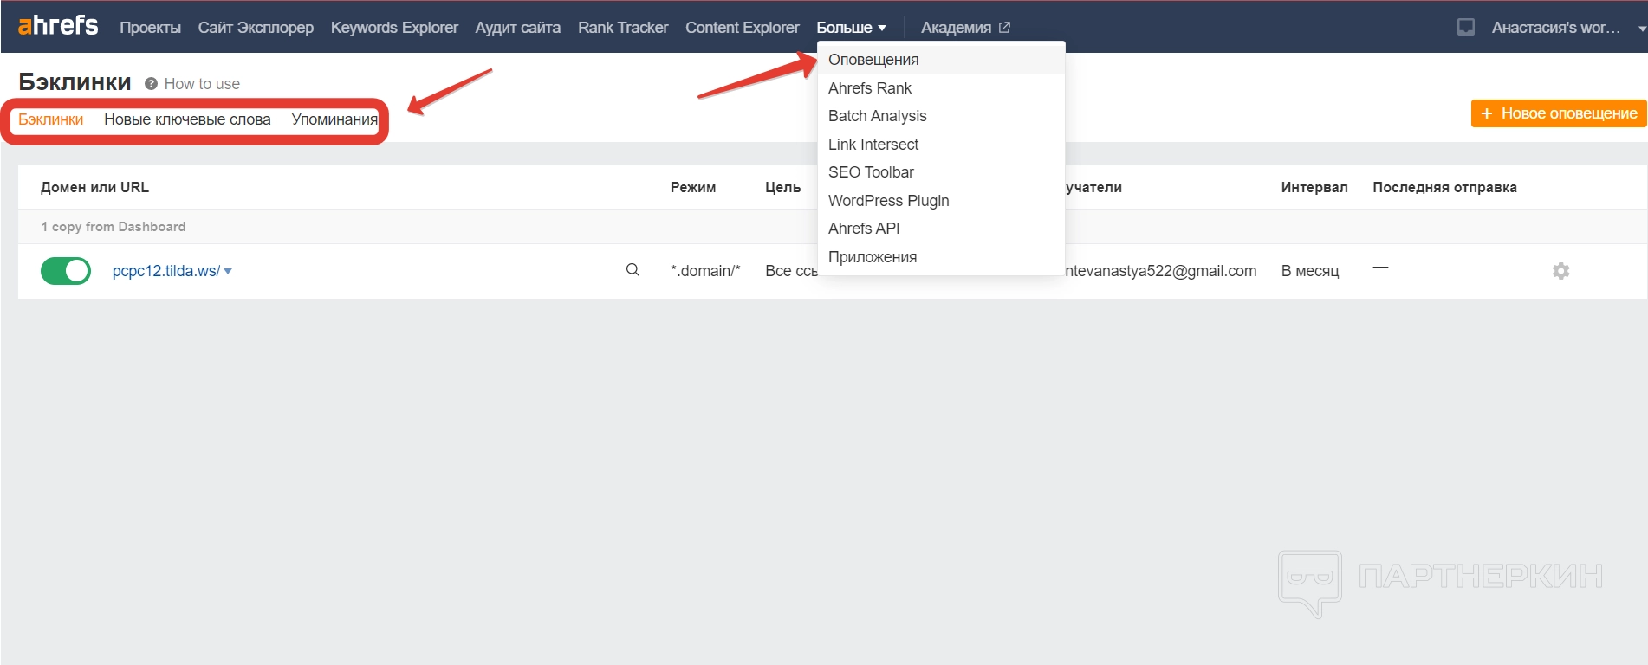This screenshot has width=1648, height=665.
Task: Expand the Больше dropdown menu
Action: point(851,28)
